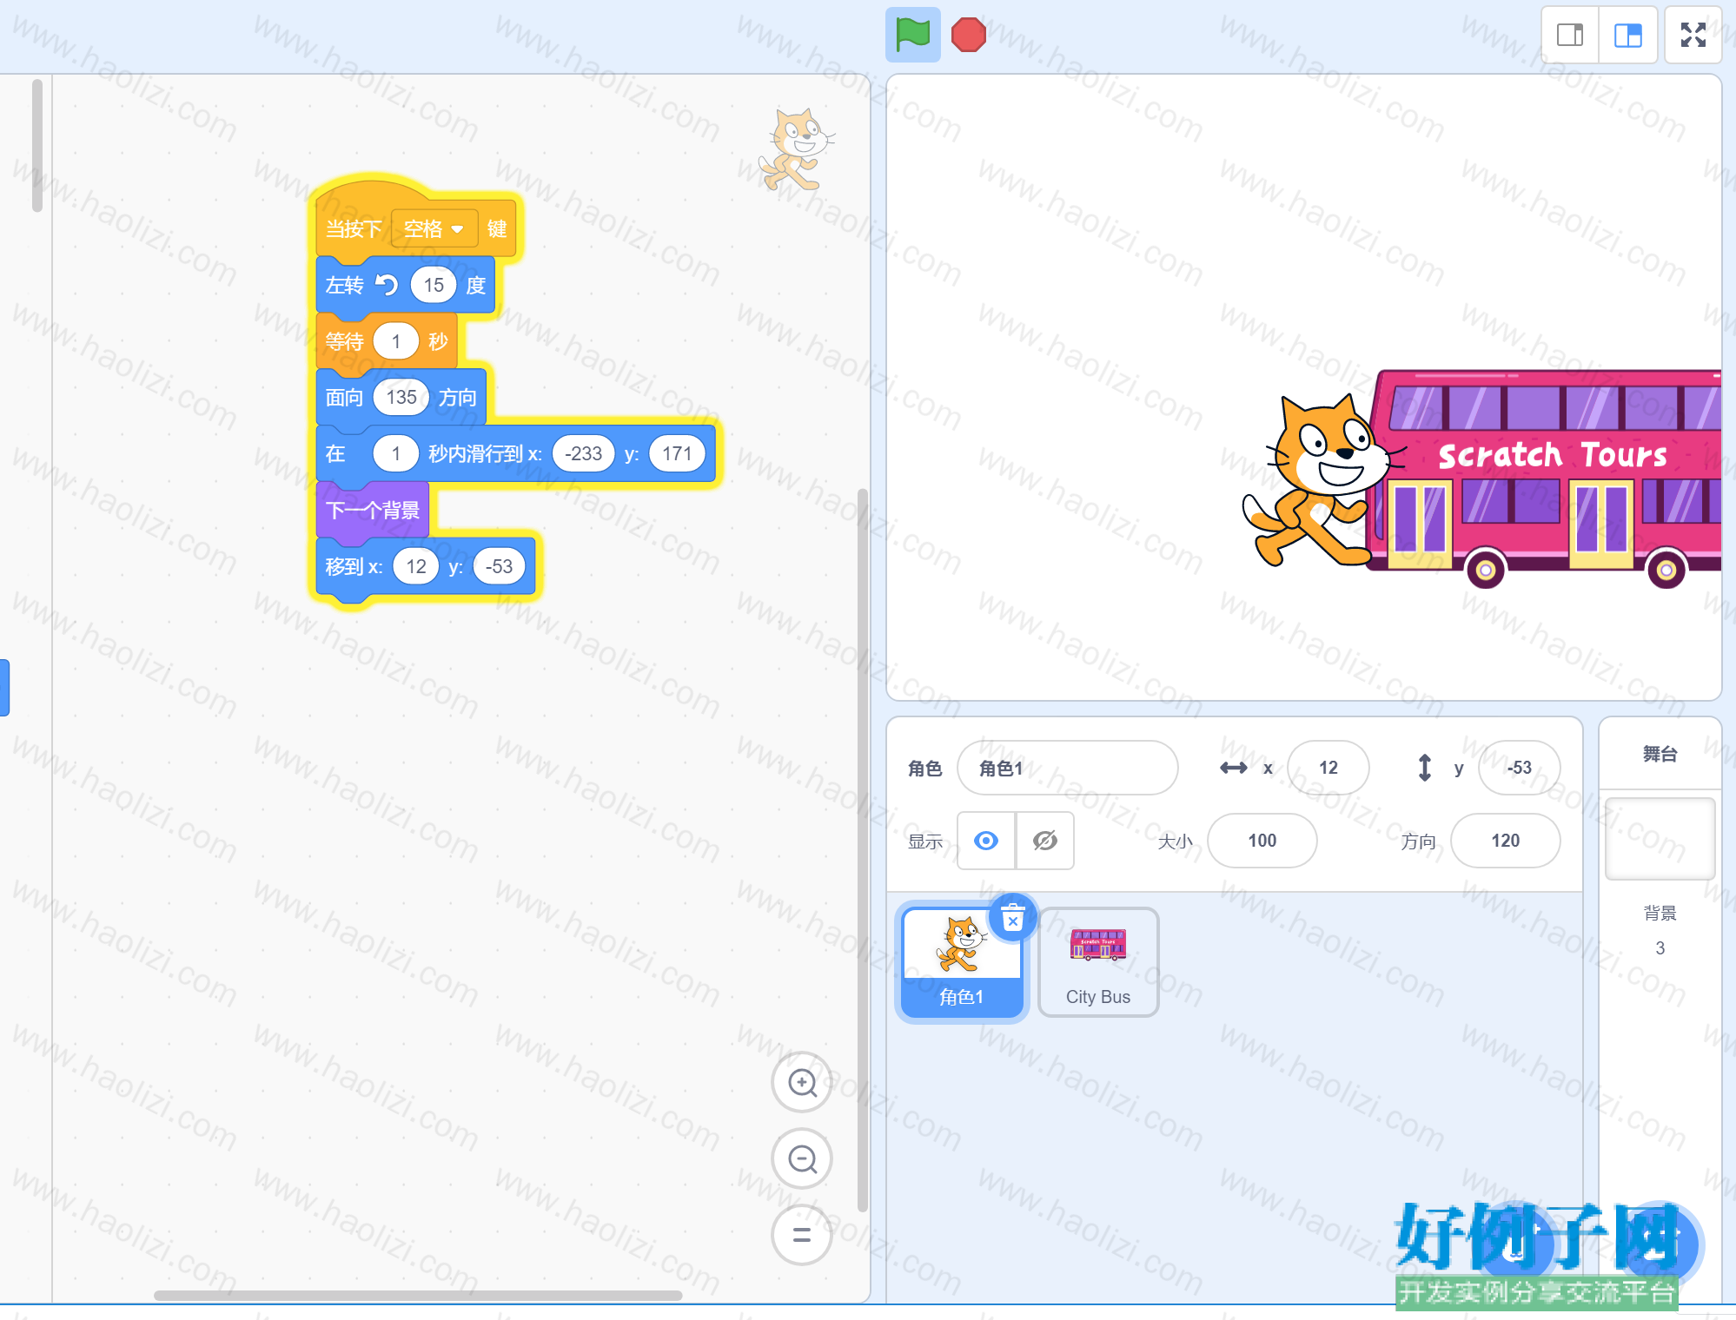Enter full screen stage mode
This screenshot has height=1320, width=1736.
[1693, 35]
